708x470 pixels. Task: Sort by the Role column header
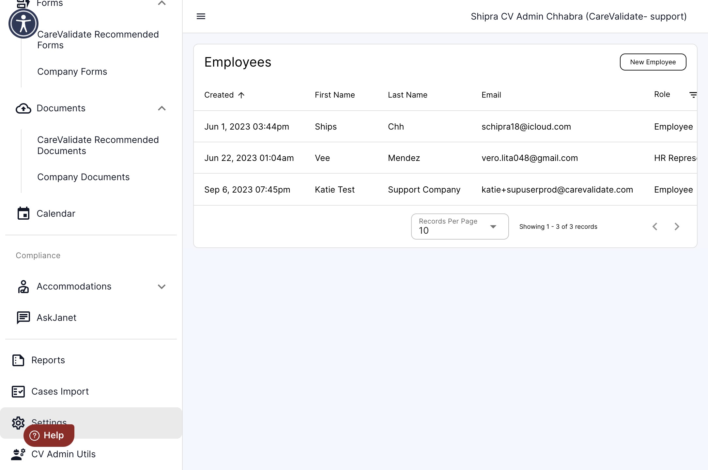point(662,94)
